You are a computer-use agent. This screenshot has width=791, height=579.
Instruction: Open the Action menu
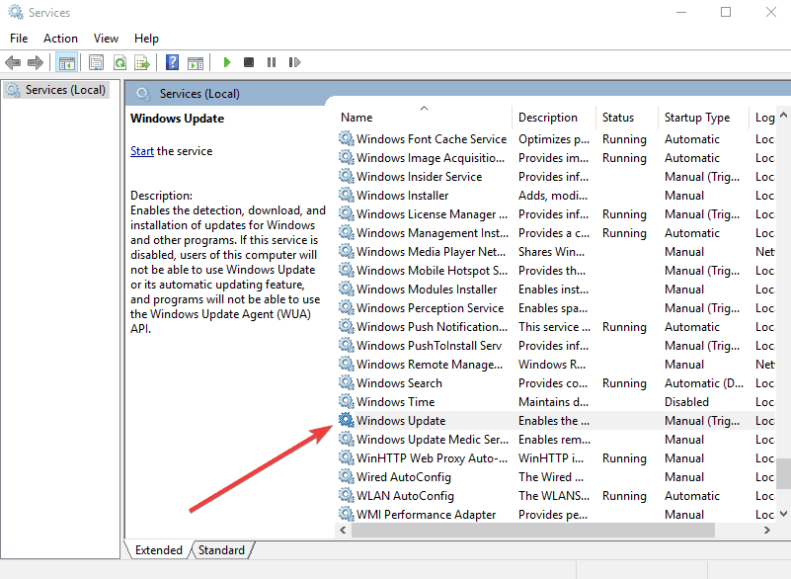pyautogui.click(x=60, y=39)
